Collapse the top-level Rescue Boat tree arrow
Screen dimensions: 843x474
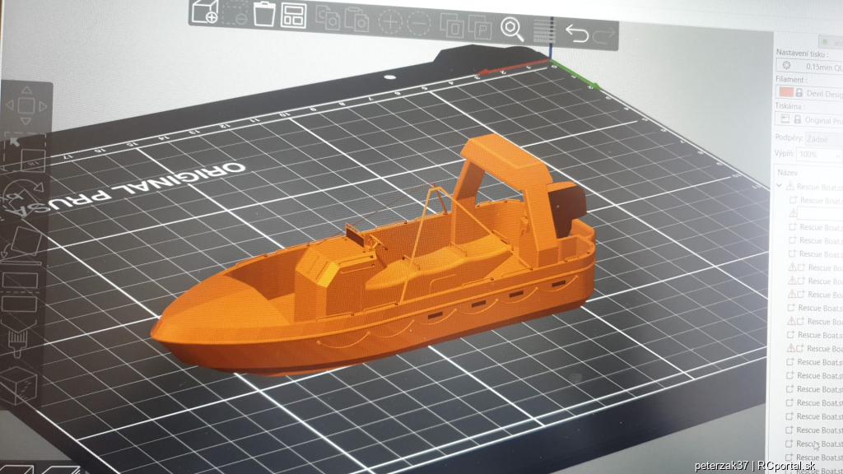tap(779, 186)
